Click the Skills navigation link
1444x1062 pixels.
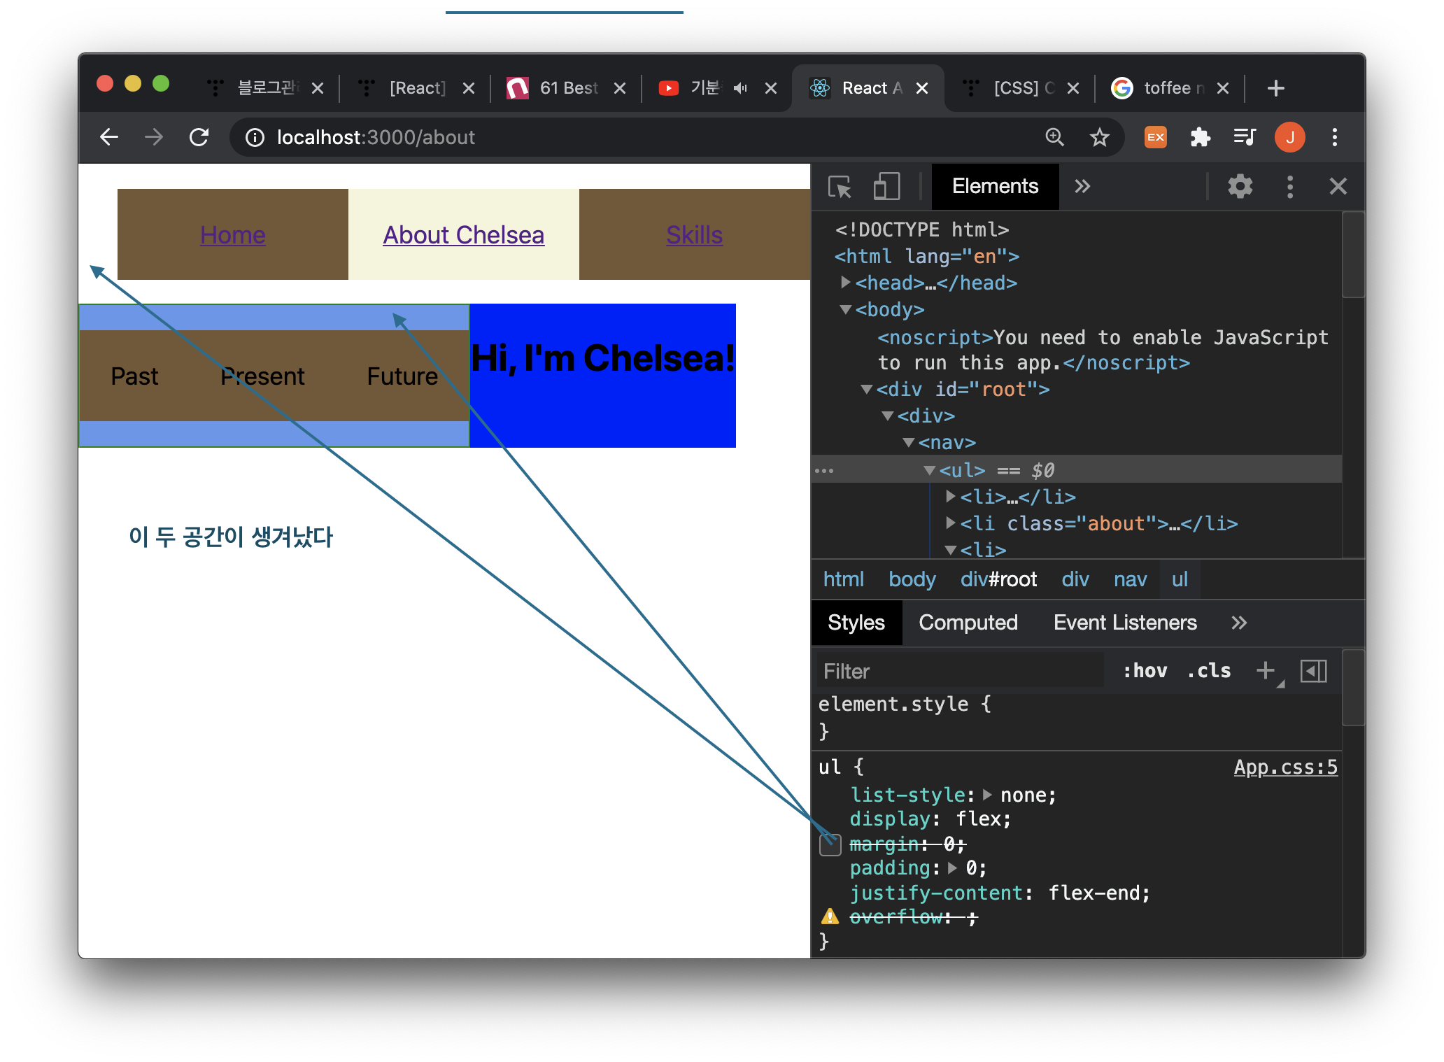tap(694, 235)
